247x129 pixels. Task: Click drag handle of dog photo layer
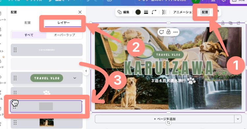(x=15, y=122)
